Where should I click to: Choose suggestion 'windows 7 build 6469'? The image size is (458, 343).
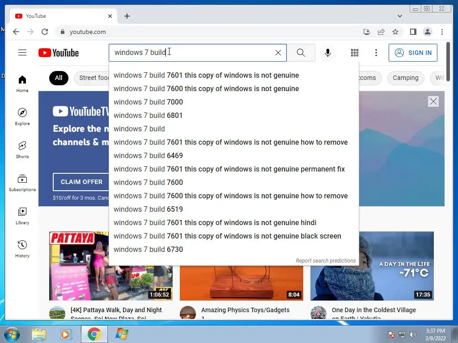click(x=233, y=155)
